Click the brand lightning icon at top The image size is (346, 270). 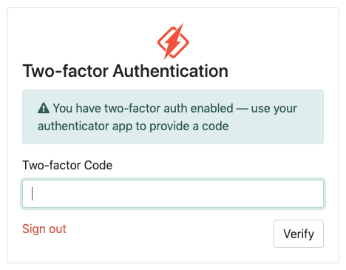coord(173,41)
